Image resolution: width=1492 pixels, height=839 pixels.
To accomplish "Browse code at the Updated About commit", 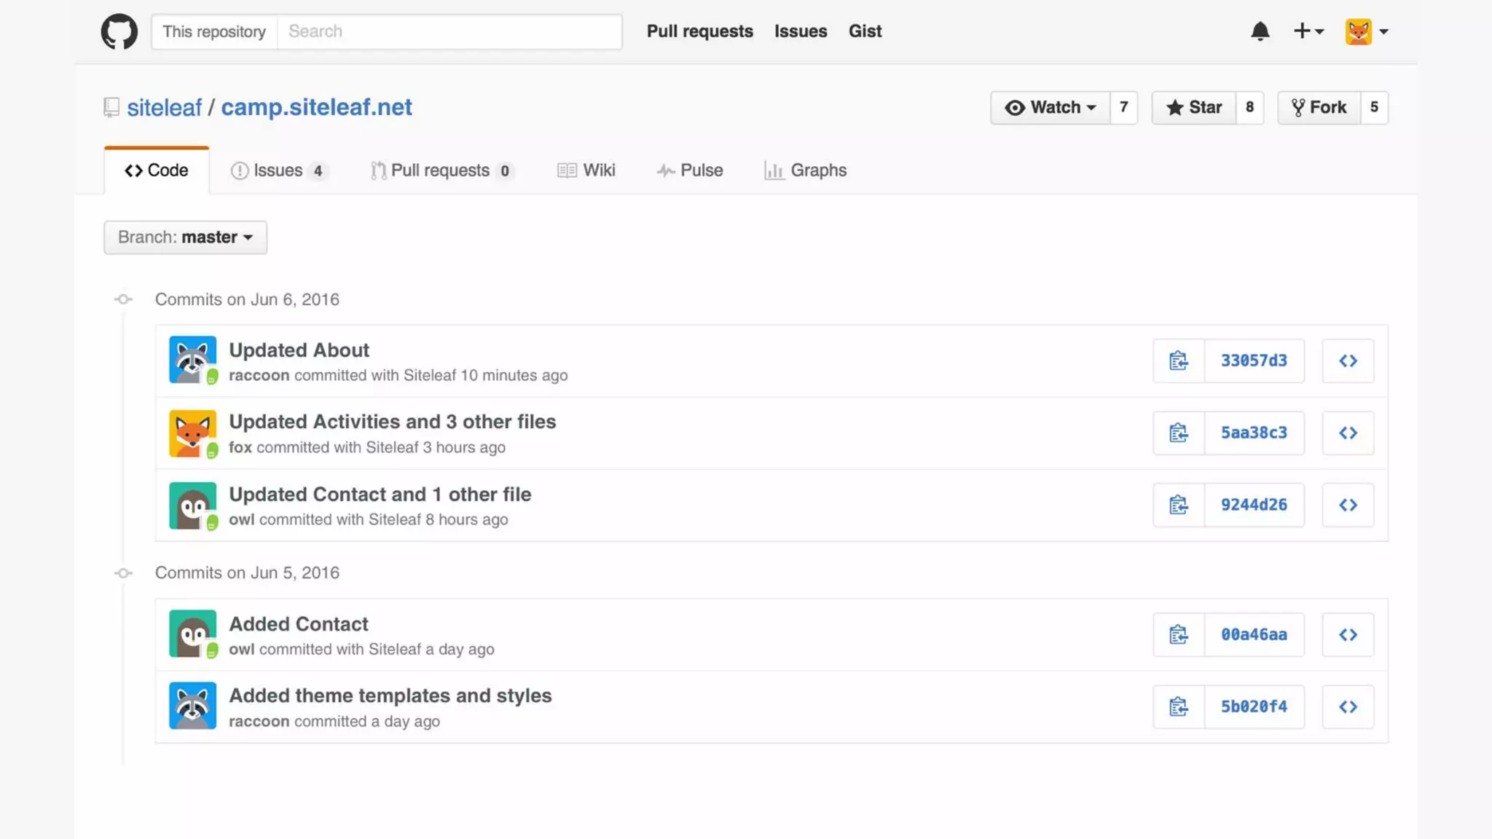I will tap(1347, 361).
